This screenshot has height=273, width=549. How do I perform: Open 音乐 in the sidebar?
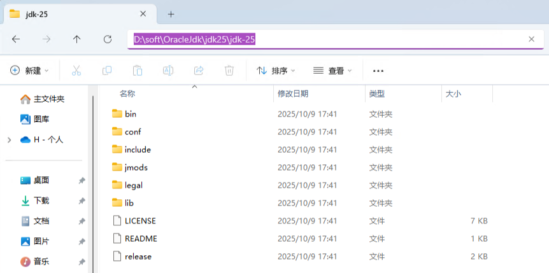[35, 262]
